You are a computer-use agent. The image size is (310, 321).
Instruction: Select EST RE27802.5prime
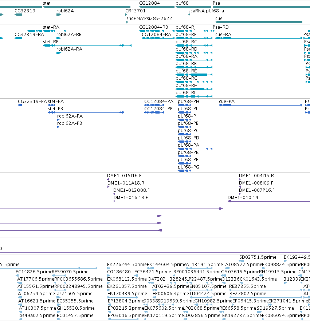(248, 294)
